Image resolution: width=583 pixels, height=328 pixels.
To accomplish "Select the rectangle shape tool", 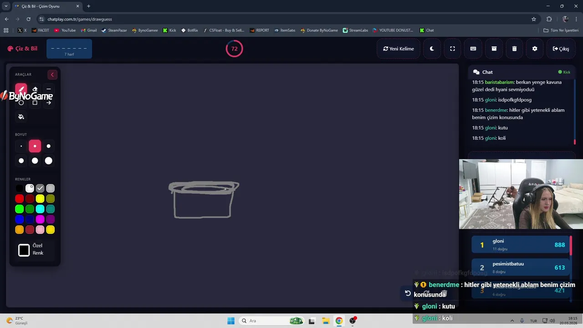I will [x=35, y=103].
